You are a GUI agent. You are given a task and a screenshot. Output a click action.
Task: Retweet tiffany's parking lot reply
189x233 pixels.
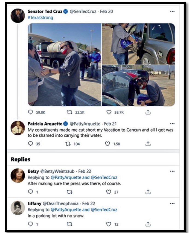coord(69,224)
